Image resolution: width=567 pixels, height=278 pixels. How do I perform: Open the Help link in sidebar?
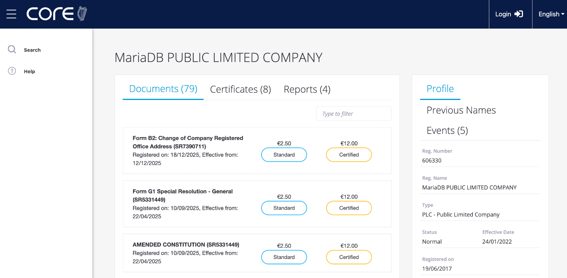click(x=29, y=71)
